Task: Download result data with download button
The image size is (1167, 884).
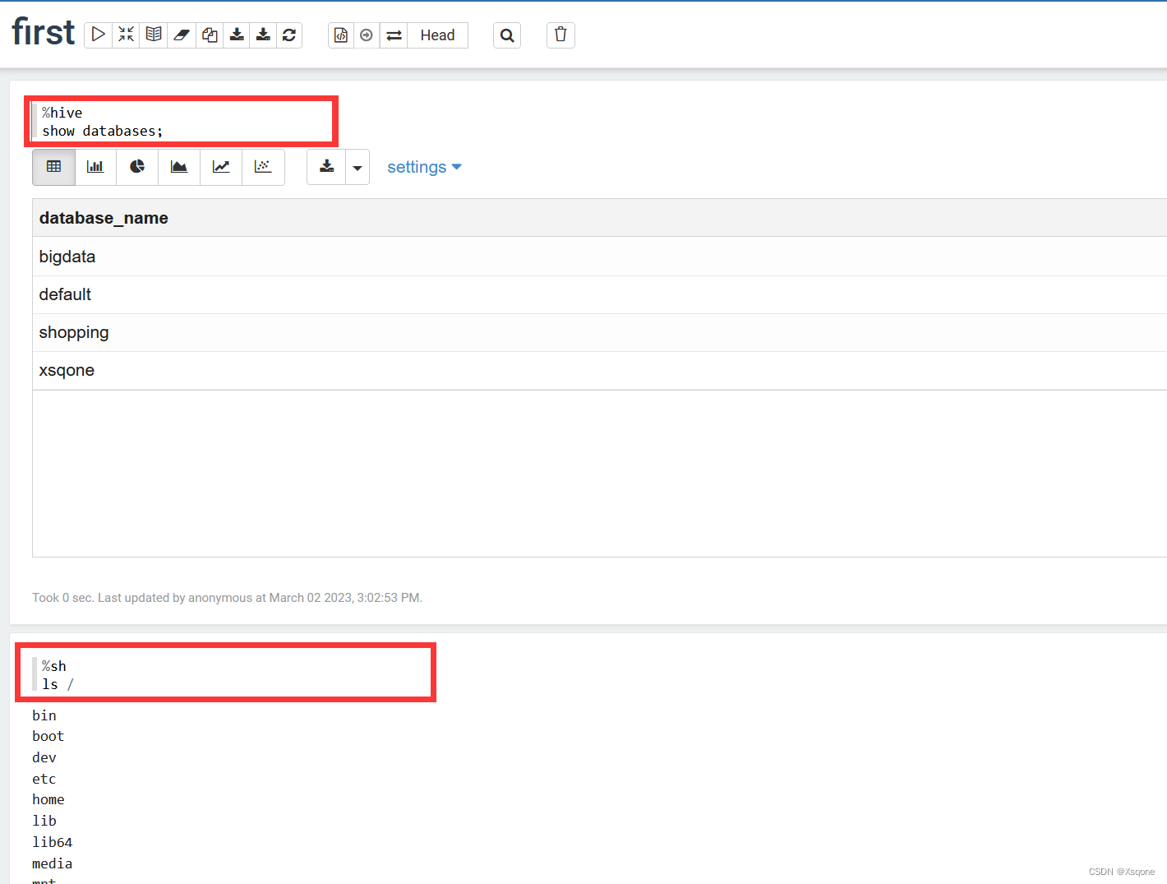Action: pos(326,167)
